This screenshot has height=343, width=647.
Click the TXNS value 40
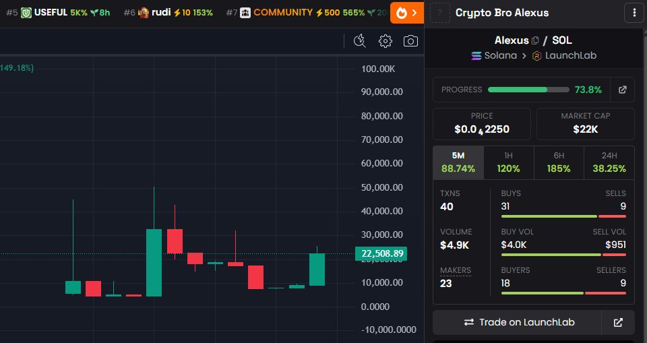click(x=446, y=207)
